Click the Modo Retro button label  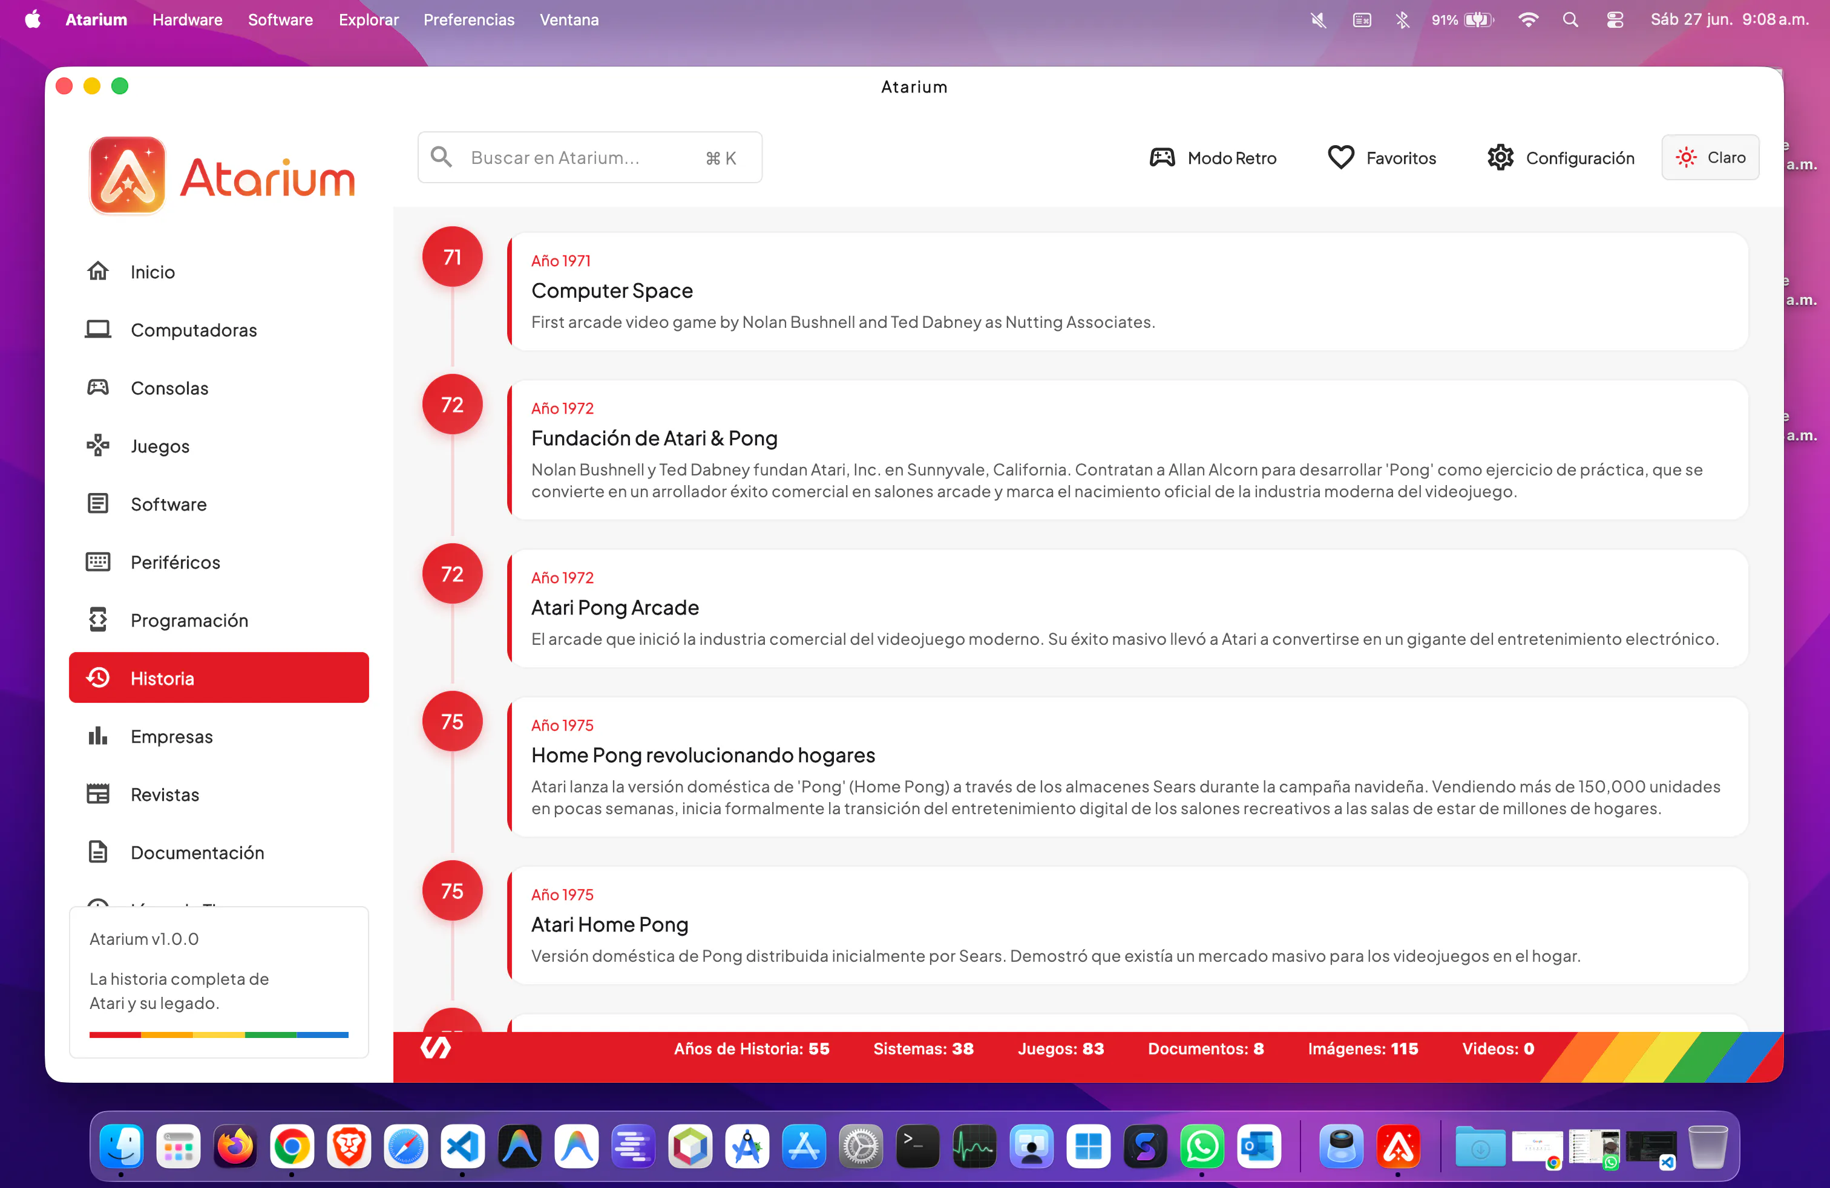pos(1231,157)
